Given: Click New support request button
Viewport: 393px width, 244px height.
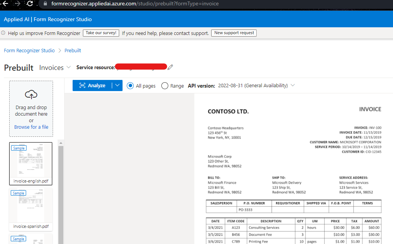Looking at the screenshot, I should point(234,33).
